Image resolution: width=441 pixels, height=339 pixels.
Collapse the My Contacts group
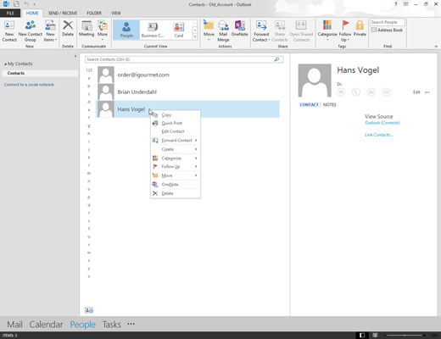[5, 64]
